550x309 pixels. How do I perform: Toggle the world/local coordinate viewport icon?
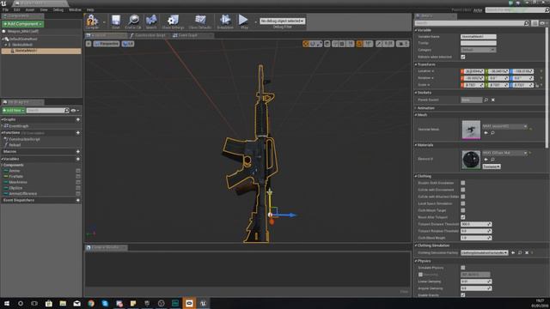327,44
